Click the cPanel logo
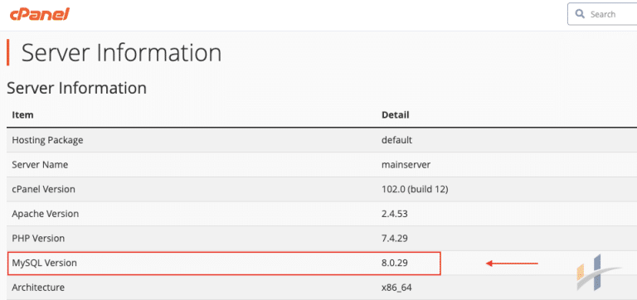The width and height of the screenshot is (637, 300). pyautogui.click(x=40, y=14)
